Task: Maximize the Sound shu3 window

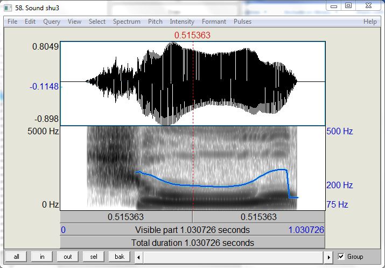Action: [x=348, y=6]
